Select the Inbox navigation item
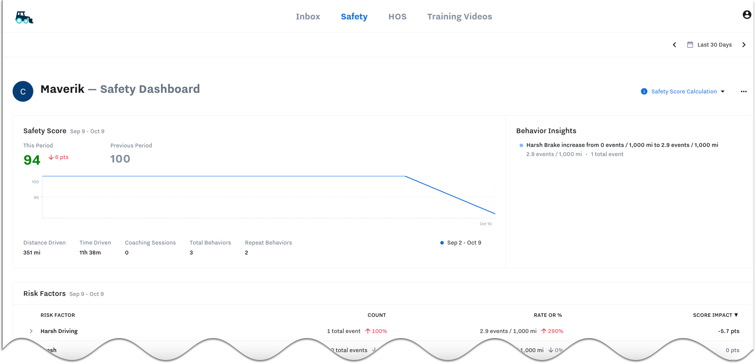Viewport: 755px width, 363px height. click(308, 16)
